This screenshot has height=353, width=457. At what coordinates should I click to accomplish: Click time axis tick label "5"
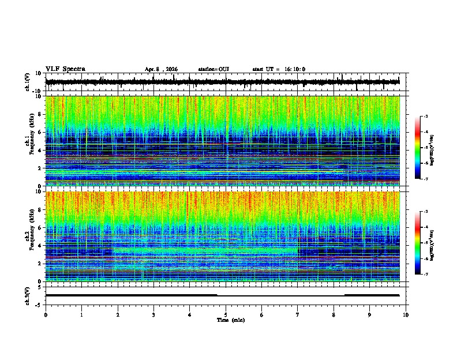(226, 315)
